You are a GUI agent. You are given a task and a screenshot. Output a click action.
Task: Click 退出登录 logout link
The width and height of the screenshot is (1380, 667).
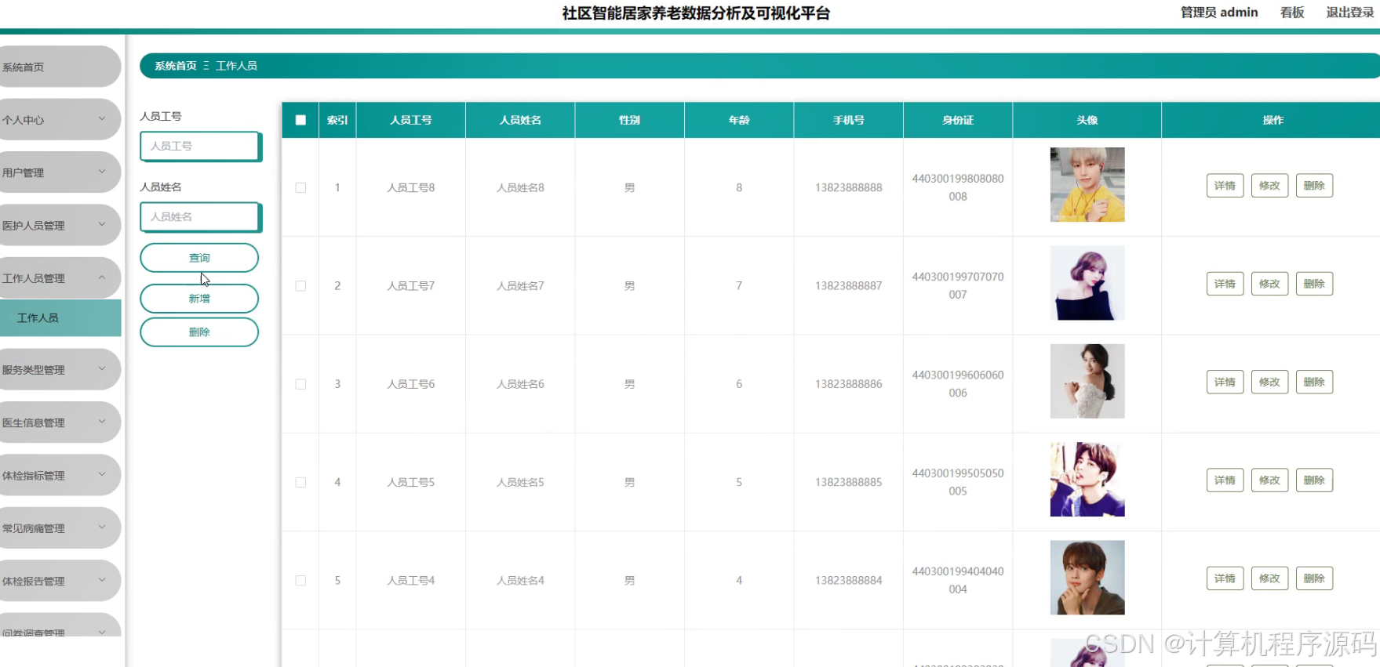1350,13
